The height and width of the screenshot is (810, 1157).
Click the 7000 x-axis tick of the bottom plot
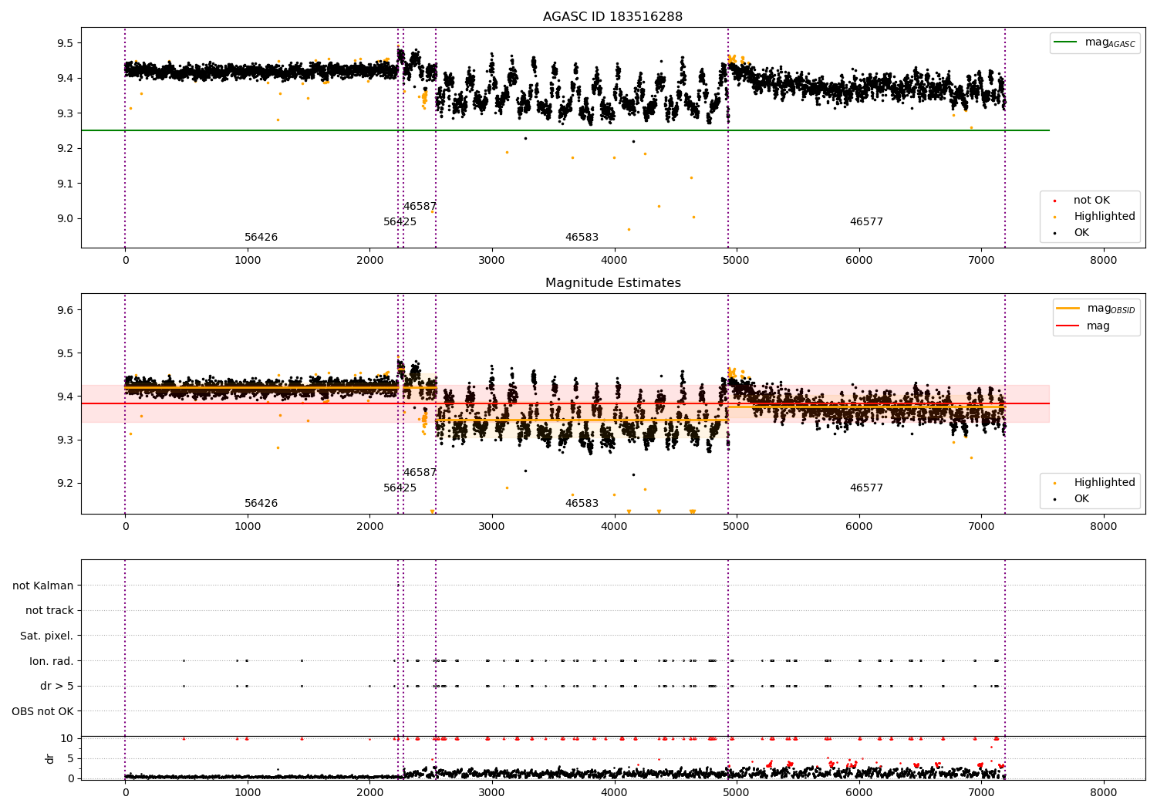pos(981,793)
